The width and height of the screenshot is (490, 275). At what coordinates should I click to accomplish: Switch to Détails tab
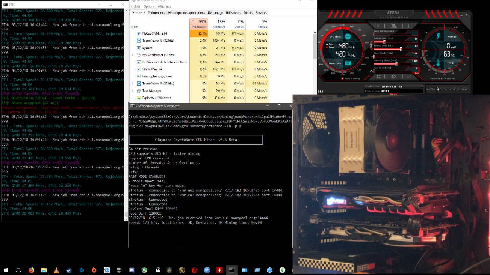tap(248, 13)
